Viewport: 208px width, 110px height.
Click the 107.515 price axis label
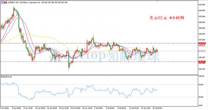click(202, 46)
